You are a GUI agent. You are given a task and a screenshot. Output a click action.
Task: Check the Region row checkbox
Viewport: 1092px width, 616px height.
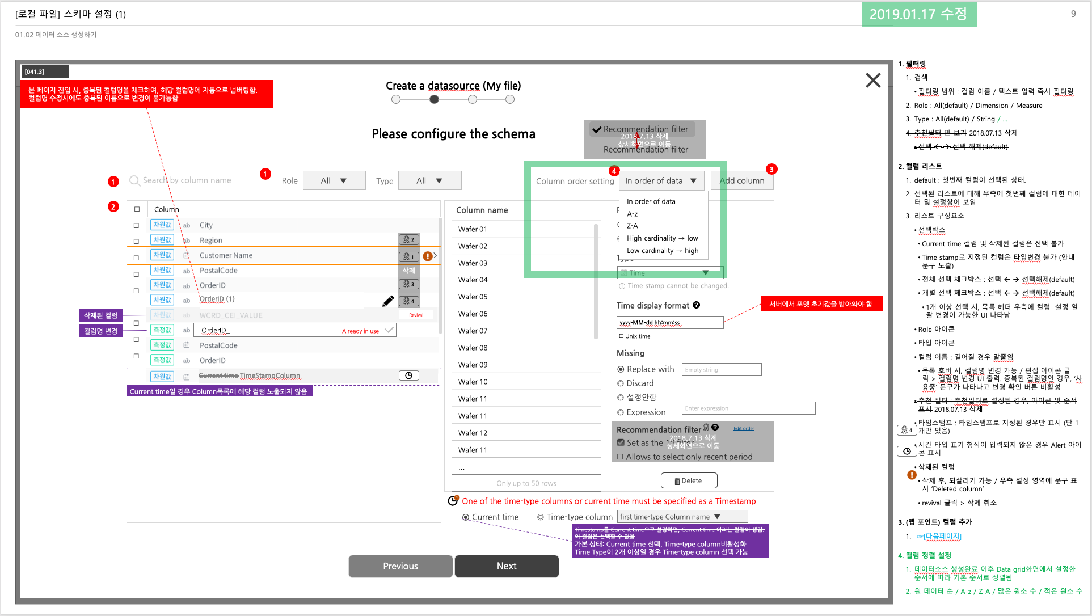point(136,241)
